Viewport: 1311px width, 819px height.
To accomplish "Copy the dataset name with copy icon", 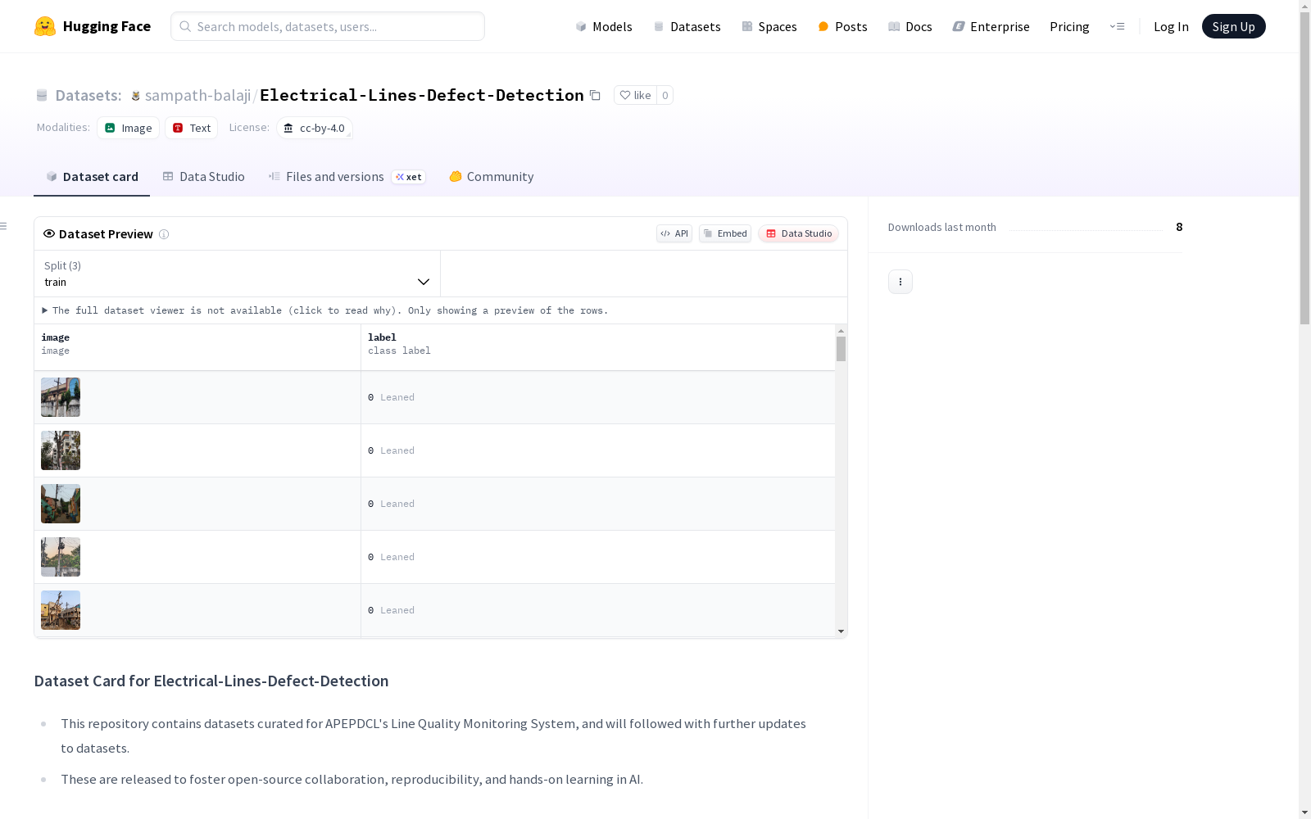I will click(x=596, y=95).
